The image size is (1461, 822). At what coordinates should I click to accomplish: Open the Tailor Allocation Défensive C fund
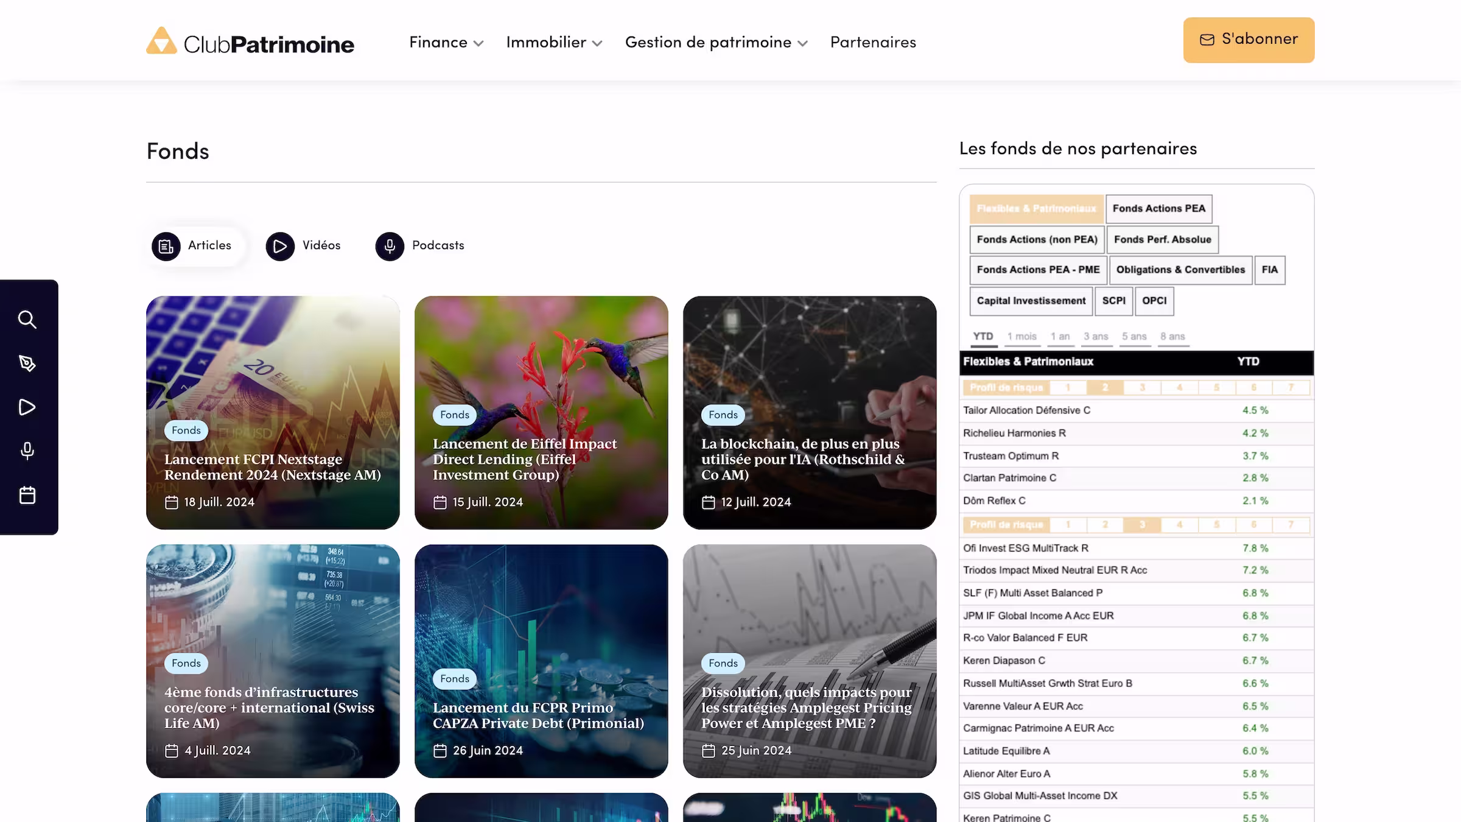1026,410
